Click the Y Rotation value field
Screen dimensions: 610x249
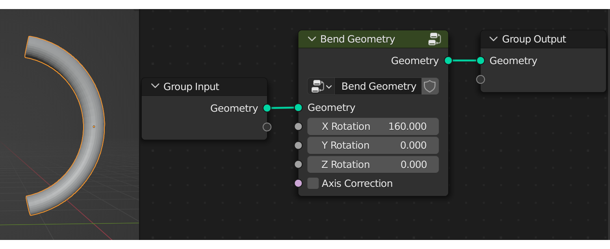pyautogui.click(x=373, y=145)
